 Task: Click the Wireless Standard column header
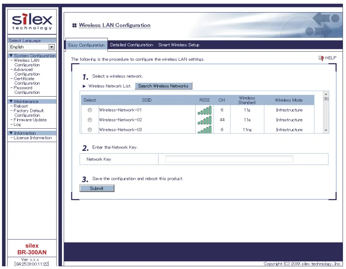(x=247, y=100)
